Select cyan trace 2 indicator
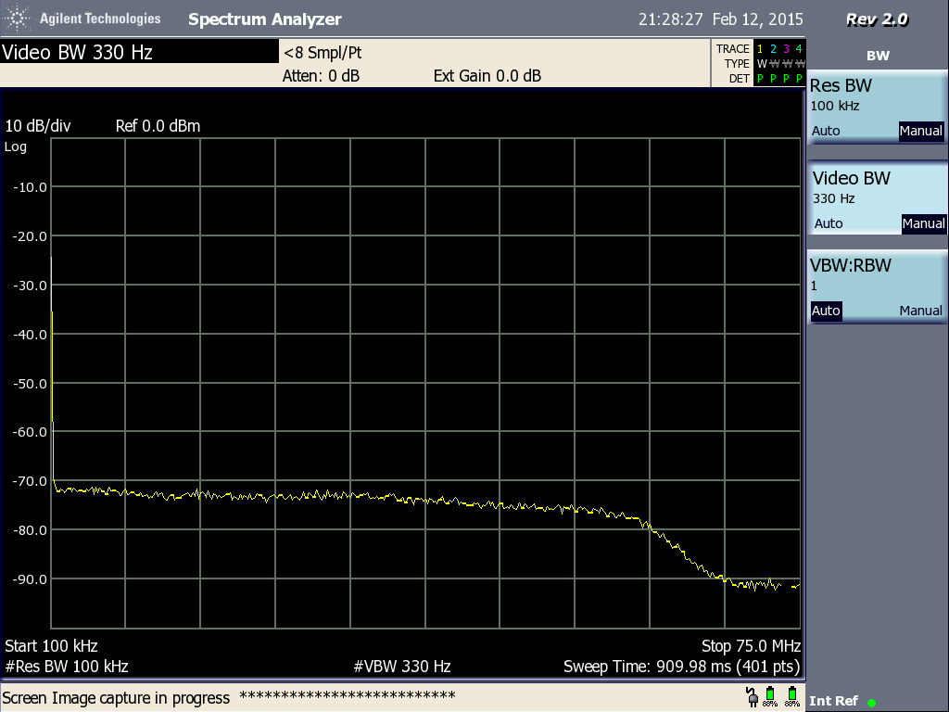 (773, 49)
